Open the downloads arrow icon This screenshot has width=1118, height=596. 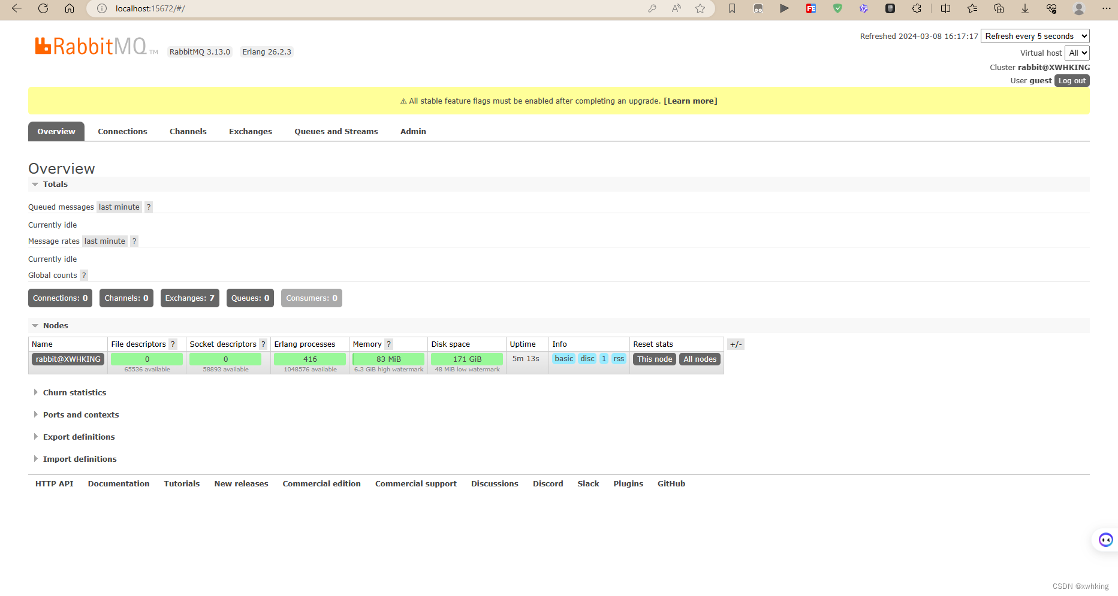(1025, 8)
